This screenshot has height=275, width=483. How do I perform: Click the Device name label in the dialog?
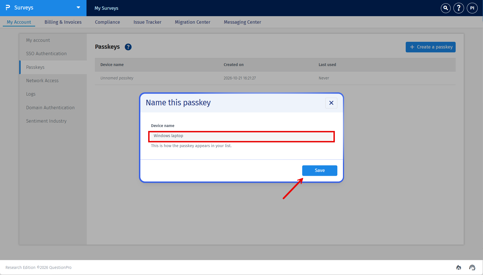(163, 126)
